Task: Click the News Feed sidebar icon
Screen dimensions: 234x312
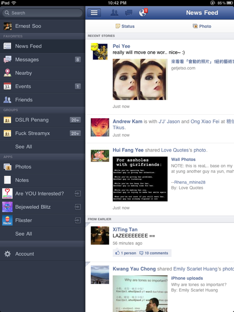Action: [7, 46]
